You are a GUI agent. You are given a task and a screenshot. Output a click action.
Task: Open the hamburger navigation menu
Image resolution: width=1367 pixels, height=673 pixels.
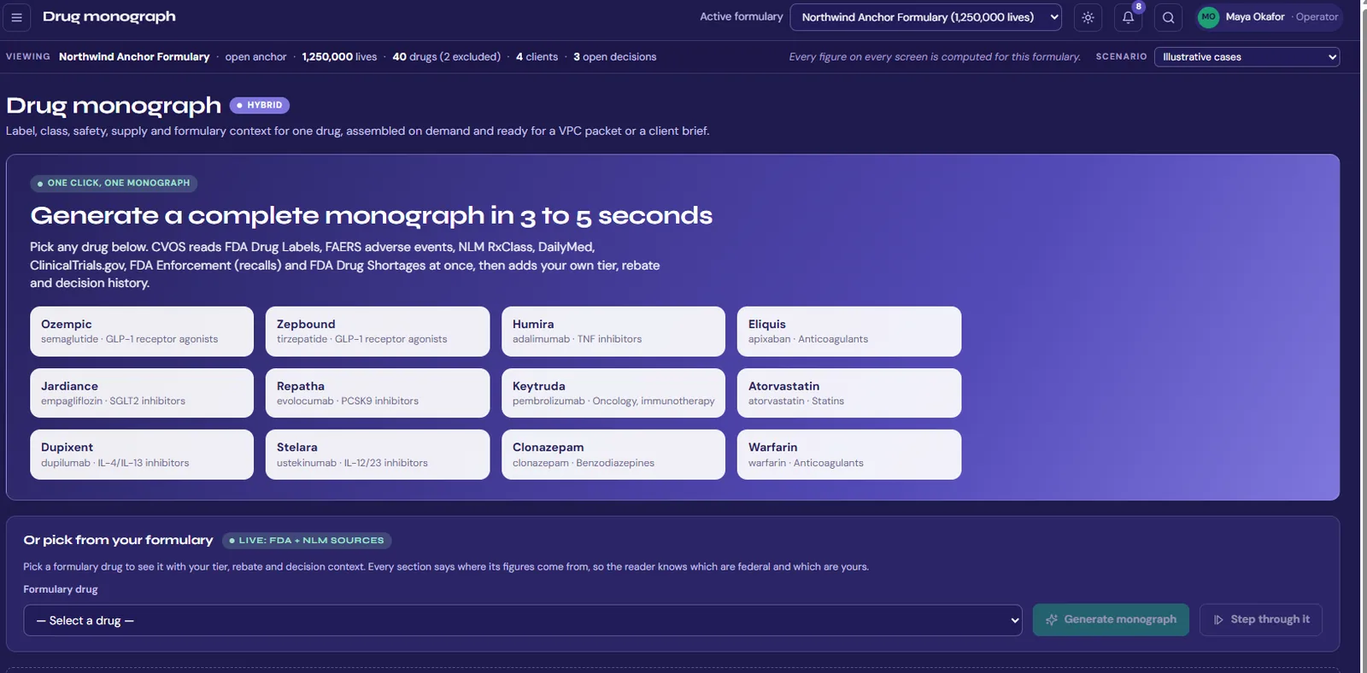click(x=16, y=17)
